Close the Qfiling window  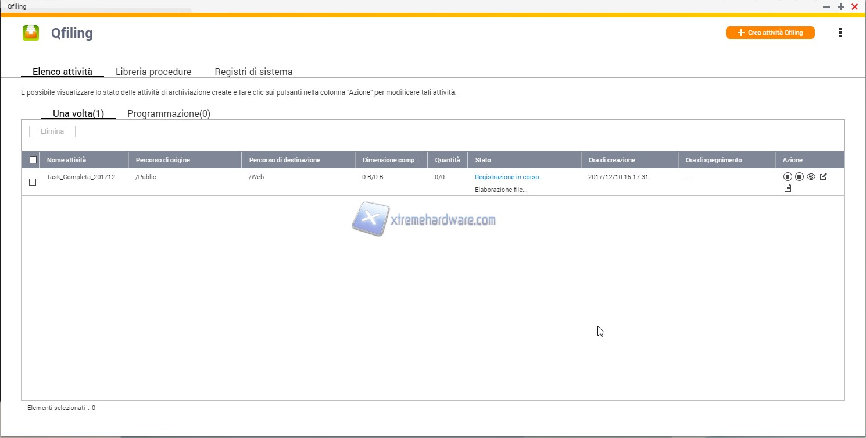coord(855,6)
